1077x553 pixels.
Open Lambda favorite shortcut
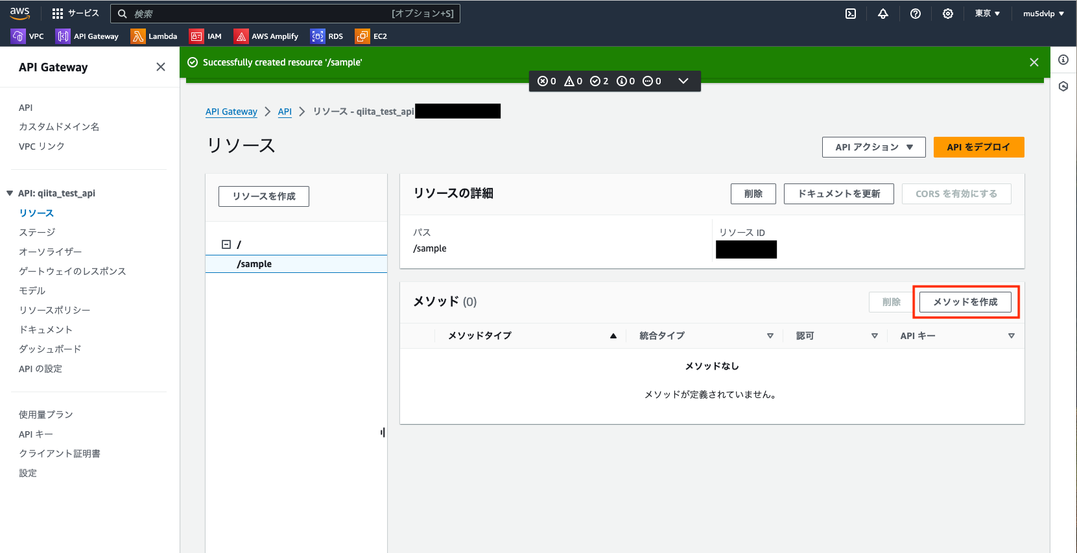[x=154, y=36]
